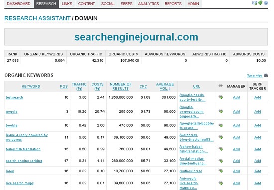The width and height of the screenshot is (274, 190).
Task: Open the /author/loren/ URL link
Action: coord(191,171)
